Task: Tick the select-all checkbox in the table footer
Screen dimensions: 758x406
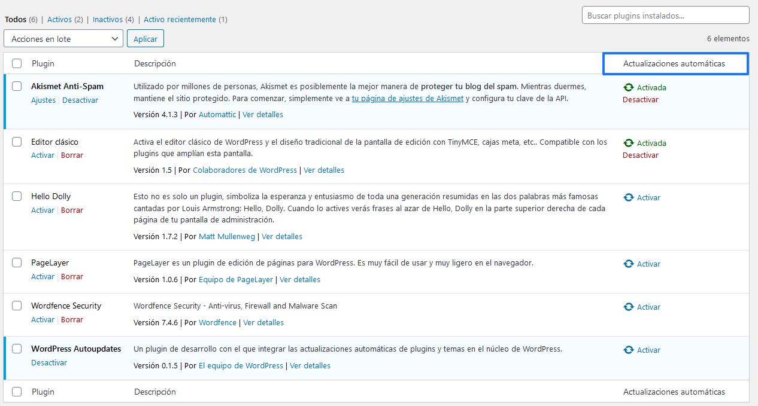Action: click(17, 392)
